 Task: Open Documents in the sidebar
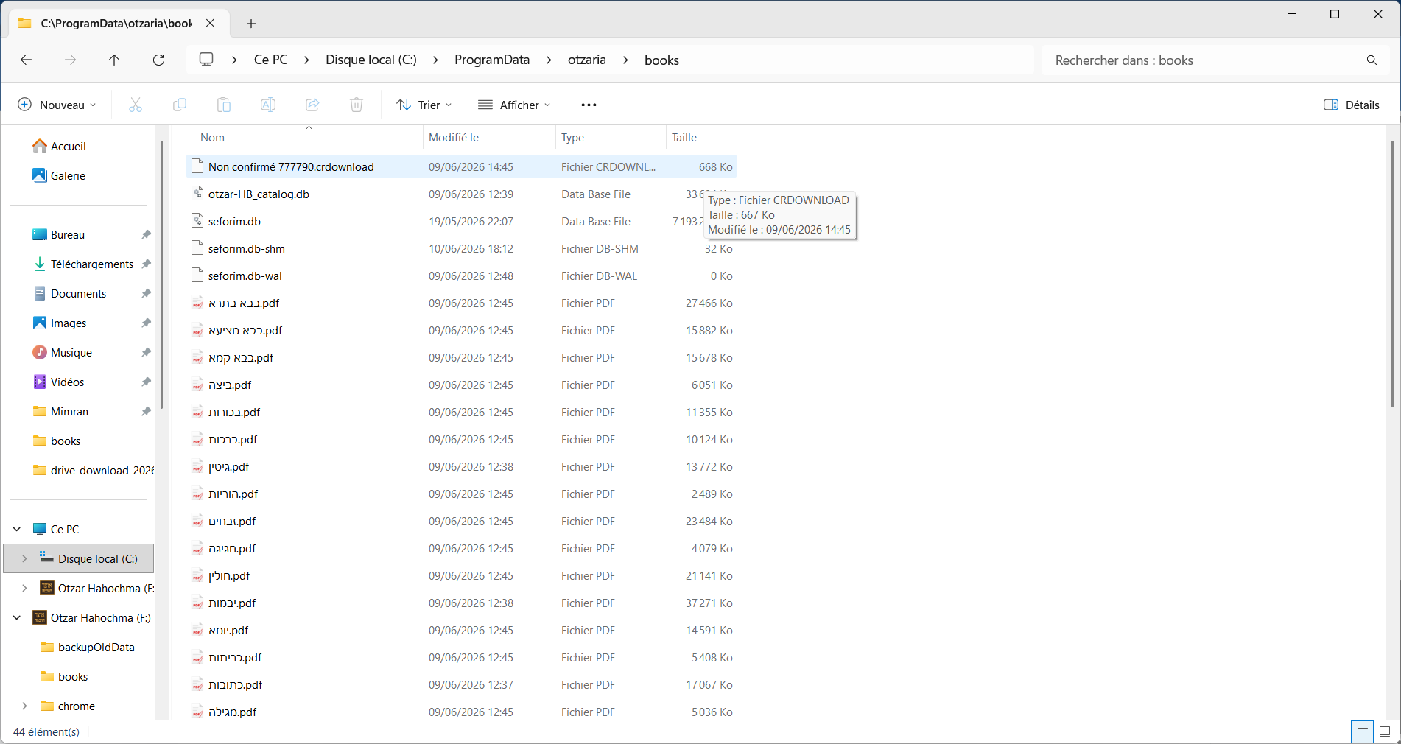[70, 293]
